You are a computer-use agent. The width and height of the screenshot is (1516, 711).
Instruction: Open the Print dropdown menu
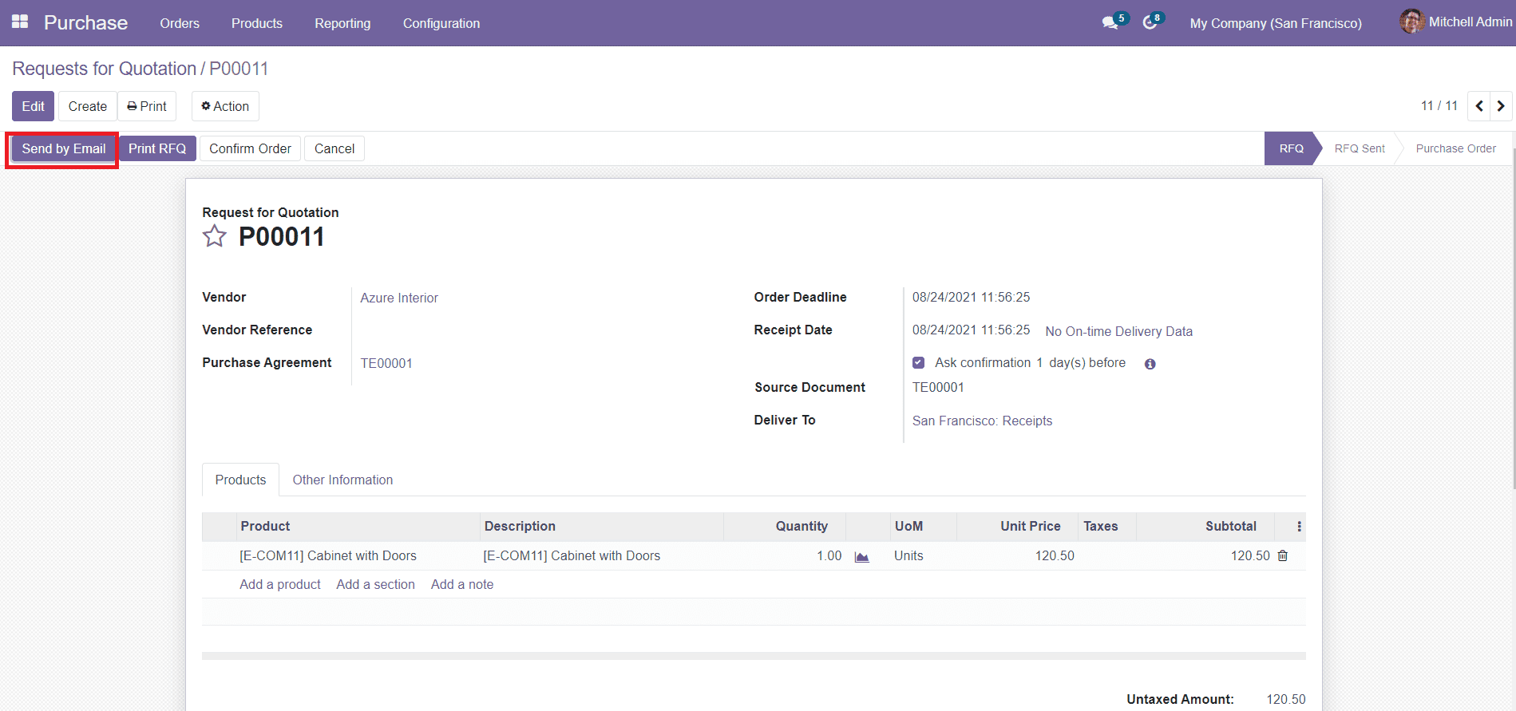click(147, 106)
